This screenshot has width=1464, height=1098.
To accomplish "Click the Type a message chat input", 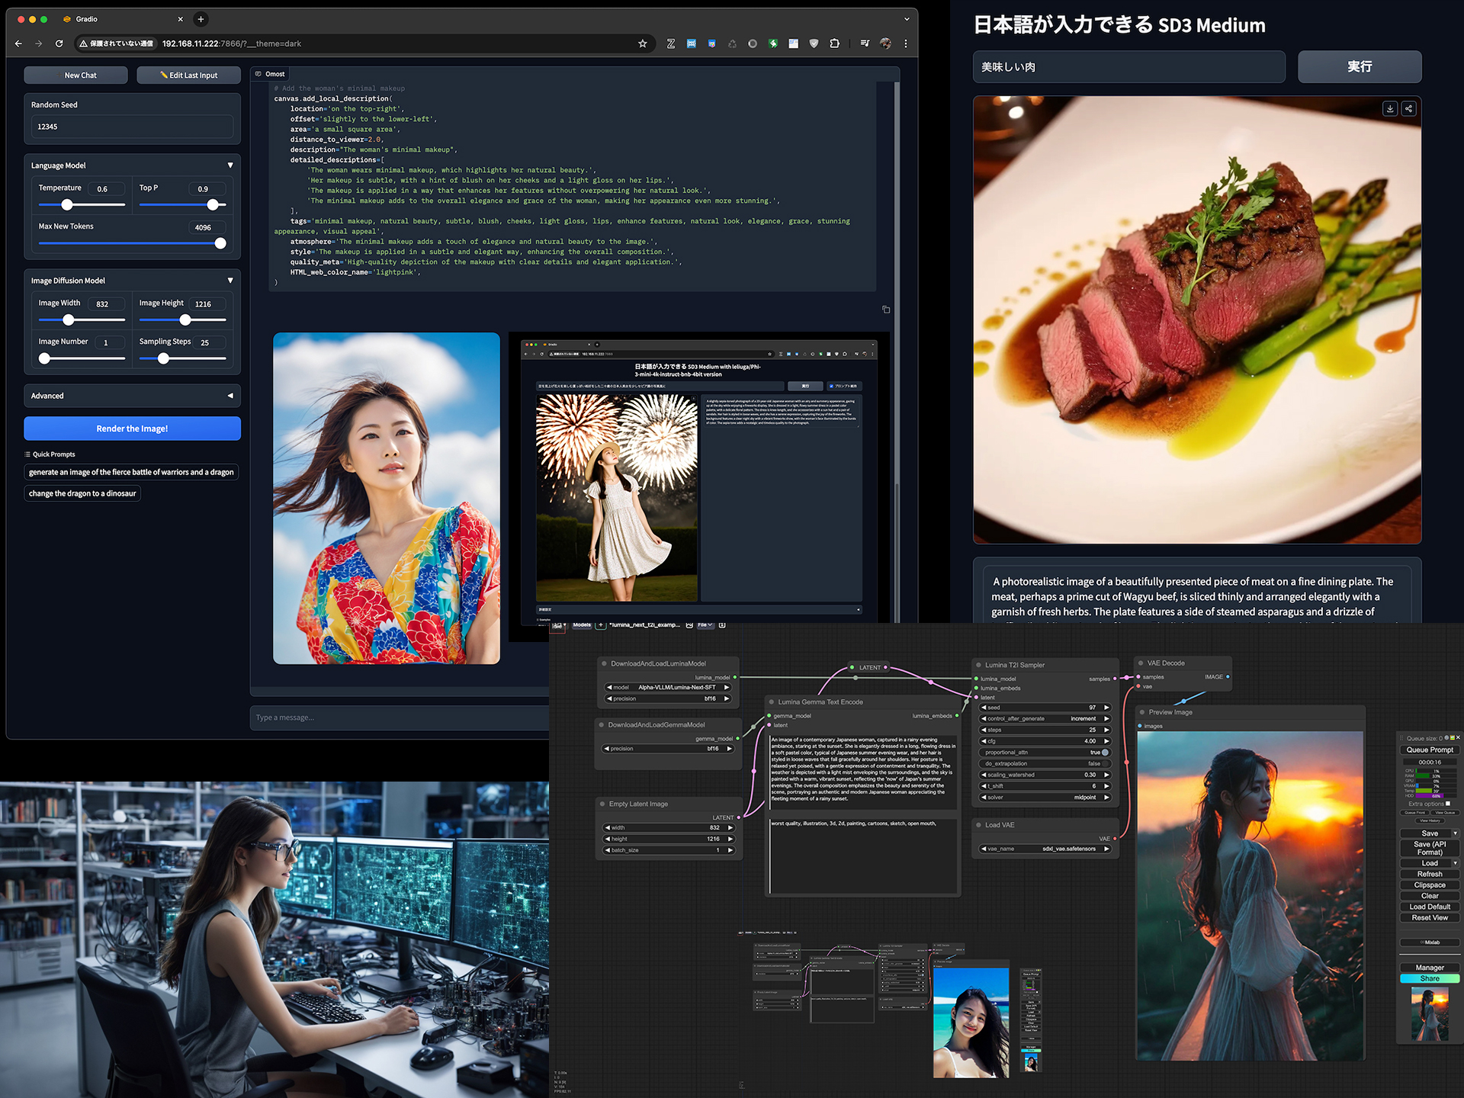I will coord(400,718).
